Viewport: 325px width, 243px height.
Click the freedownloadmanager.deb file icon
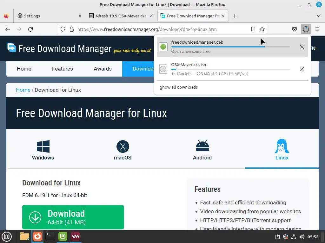point(163,47)
